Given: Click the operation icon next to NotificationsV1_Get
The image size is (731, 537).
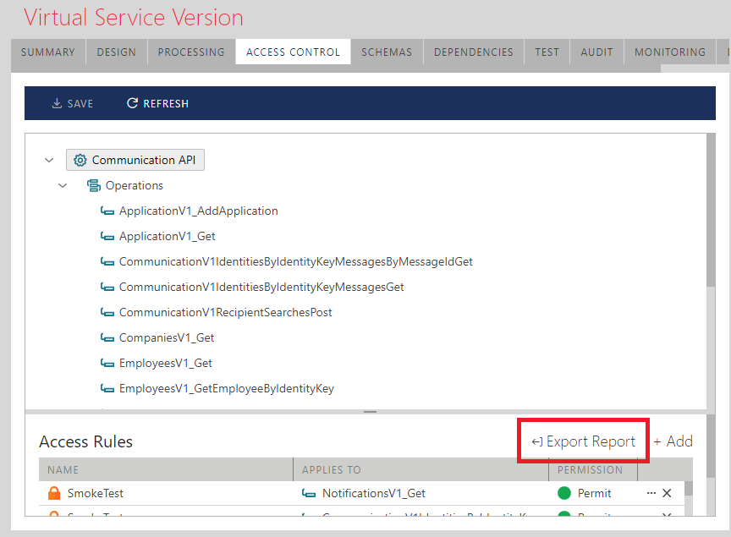Looking at the screenshot, I should (x=310, y=493).
